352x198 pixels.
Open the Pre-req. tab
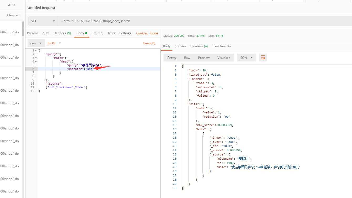point(97,33)
